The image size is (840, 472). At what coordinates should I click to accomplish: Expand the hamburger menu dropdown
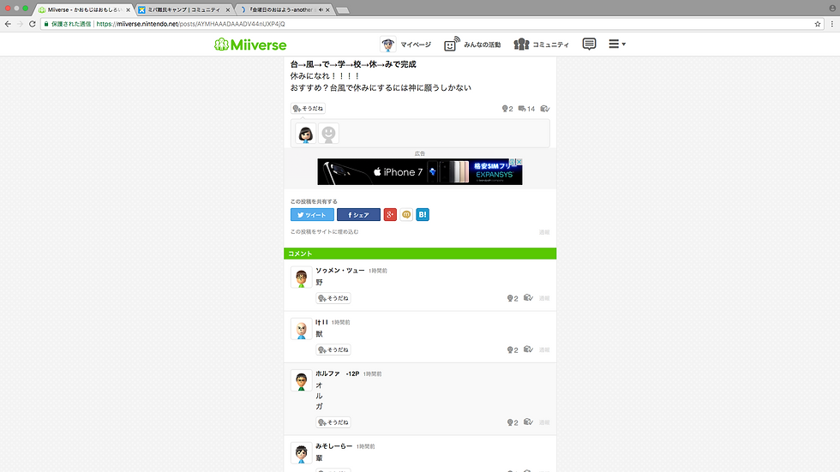click(x=617, y=44)
